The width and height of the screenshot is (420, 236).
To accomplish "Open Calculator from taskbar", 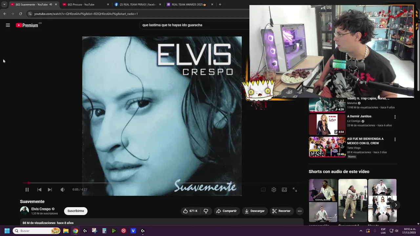I will point(104,231).
